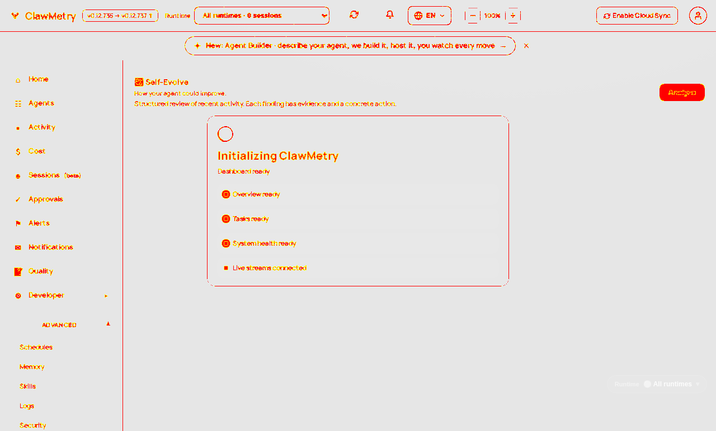This screenshot has width=716, height=431.
Task: Click the version update badge
Action: [120, 16]
